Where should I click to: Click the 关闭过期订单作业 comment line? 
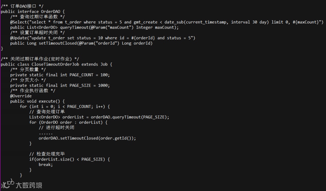point(40,59)
